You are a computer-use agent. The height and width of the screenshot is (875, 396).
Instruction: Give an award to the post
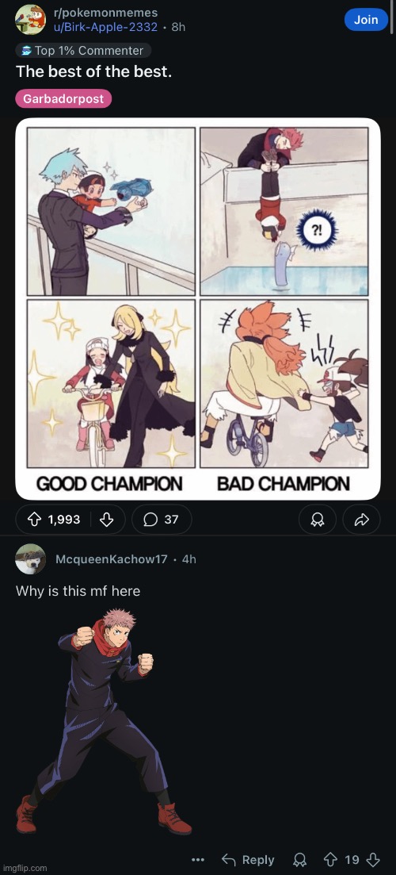(318, 520)
